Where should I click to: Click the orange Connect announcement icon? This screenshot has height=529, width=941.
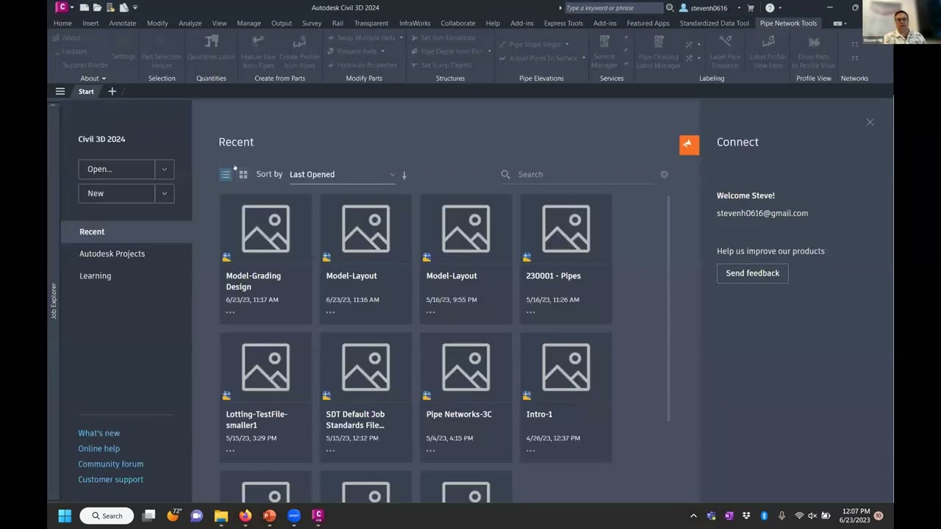click(x=689, y=145)
